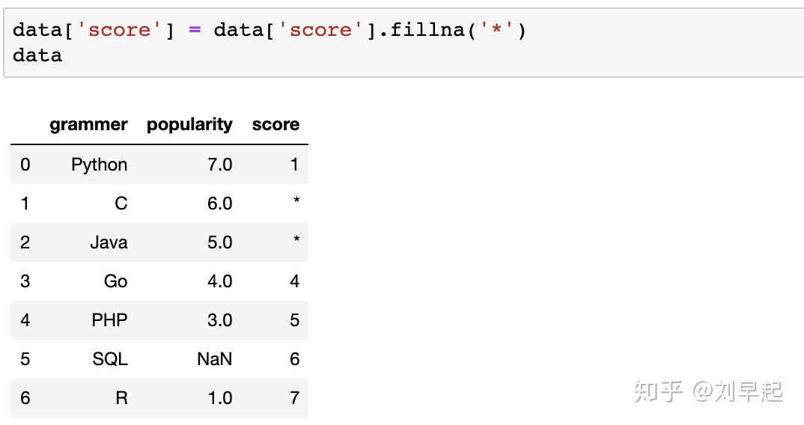804x425 pixels.
Task: Select the Go cell in row 3
Action: pyautogui.click(x=115, y=281)
